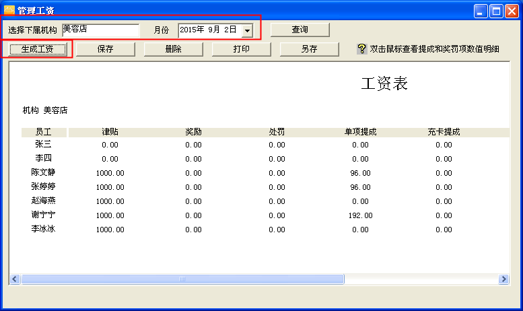Viewport: 523px width, 311px height.
Task: Click the 保存 button
Action: click(x=106, y=49)
